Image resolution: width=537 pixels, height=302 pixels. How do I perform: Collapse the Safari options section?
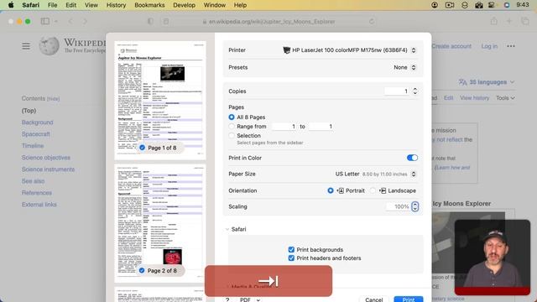point(227,229)
